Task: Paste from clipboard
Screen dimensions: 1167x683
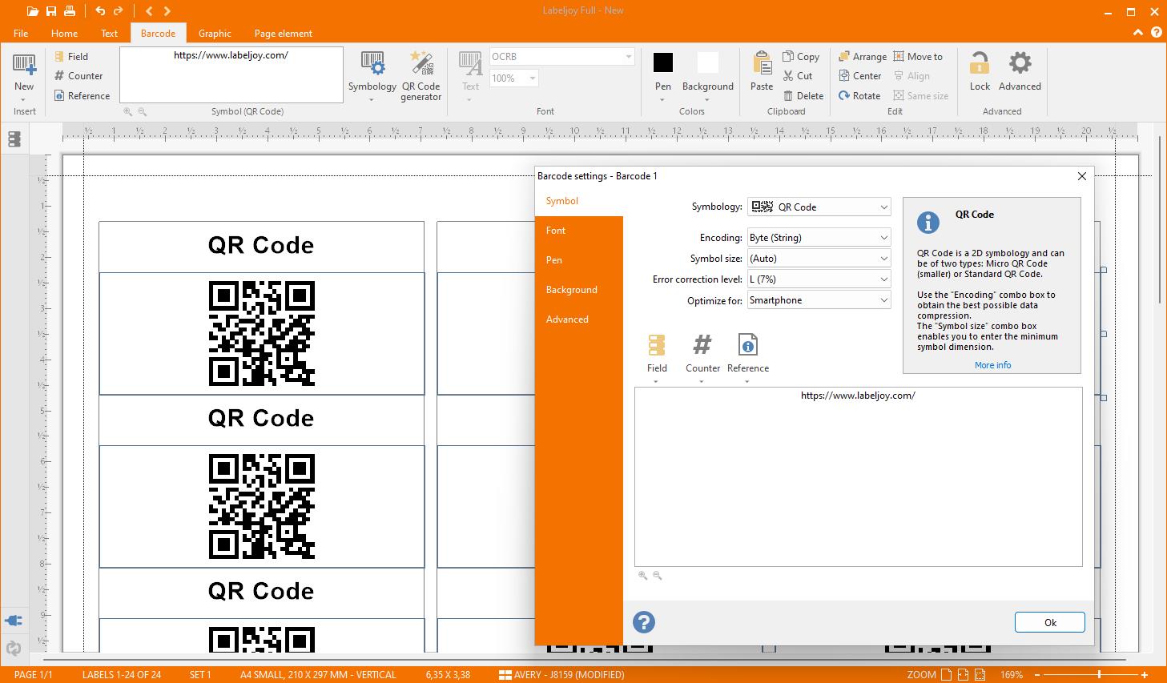Action: (762, 72)
